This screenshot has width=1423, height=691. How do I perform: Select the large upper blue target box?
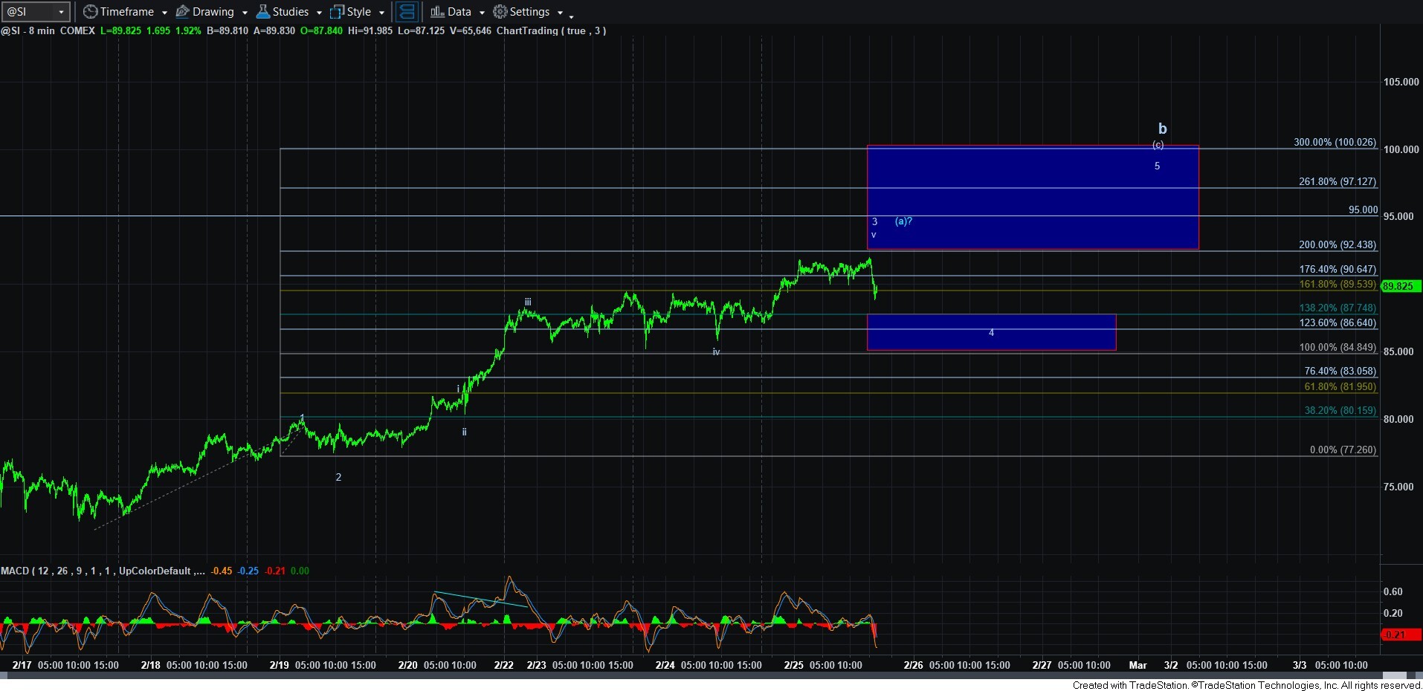[1032, 197]
